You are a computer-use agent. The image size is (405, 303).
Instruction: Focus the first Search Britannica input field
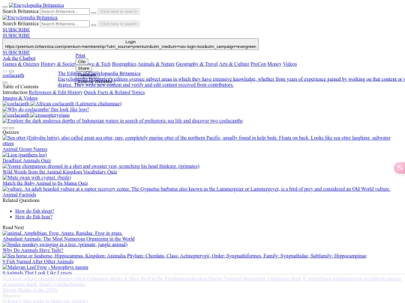click(x=64, y=11)
